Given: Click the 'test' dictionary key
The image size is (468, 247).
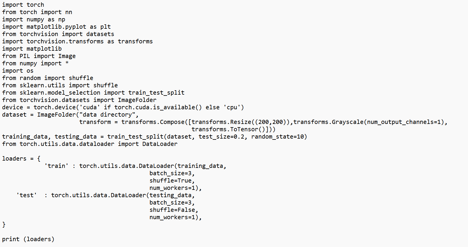Looking at the screenshot, I should tap(27, 195).
